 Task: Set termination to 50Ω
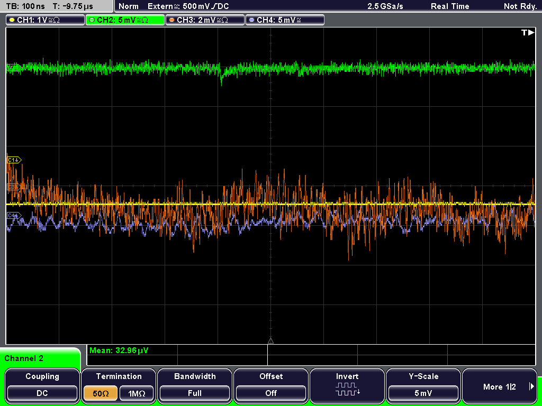click(x=101, y=393)
